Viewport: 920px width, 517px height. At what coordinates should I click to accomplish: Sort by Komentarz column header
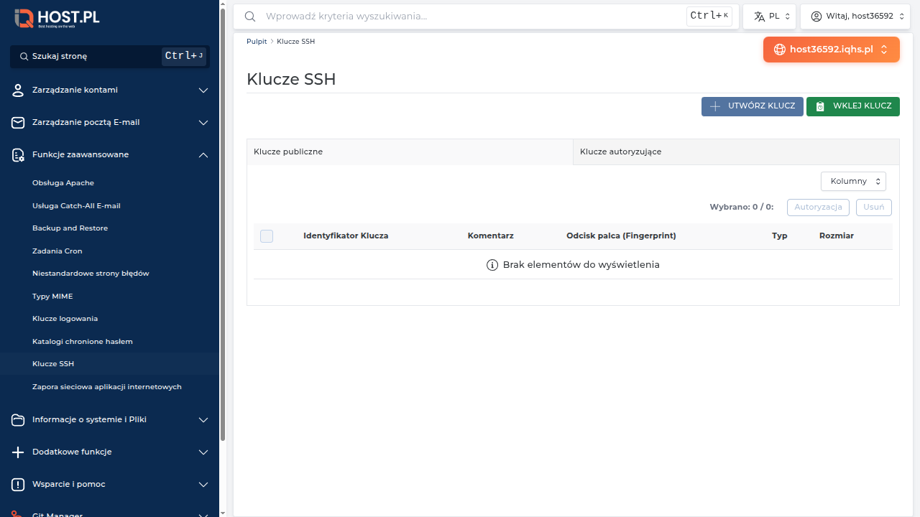pos(491,236)
